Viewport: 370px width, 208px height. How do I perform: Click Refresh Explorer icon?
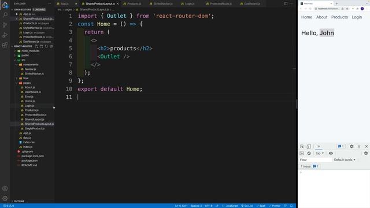pos(46,46)
